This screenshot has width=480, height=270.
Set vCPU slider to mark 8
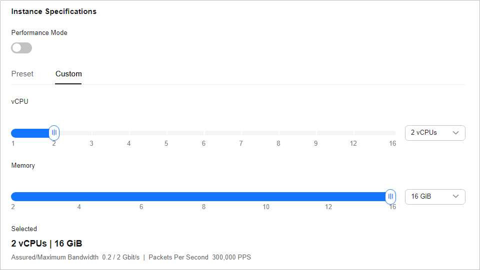(x=278, y=133)
